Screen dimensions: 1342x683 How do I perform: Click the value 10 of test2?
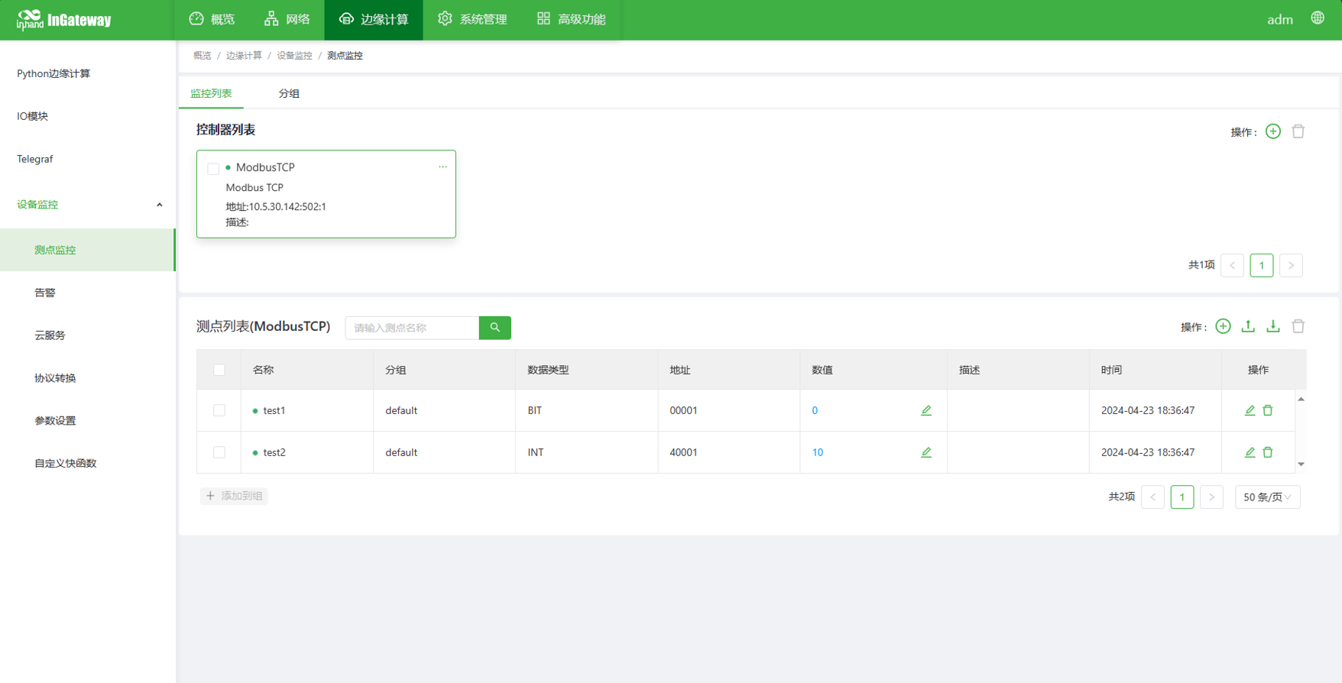818,452
